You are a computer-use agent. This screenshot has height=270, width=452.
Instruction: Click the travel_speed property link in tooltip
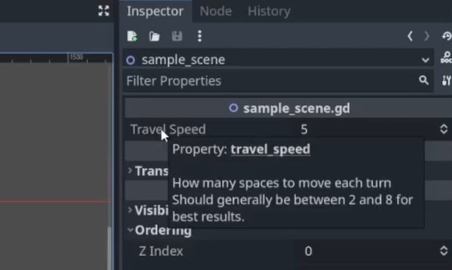tap(270, 149)
